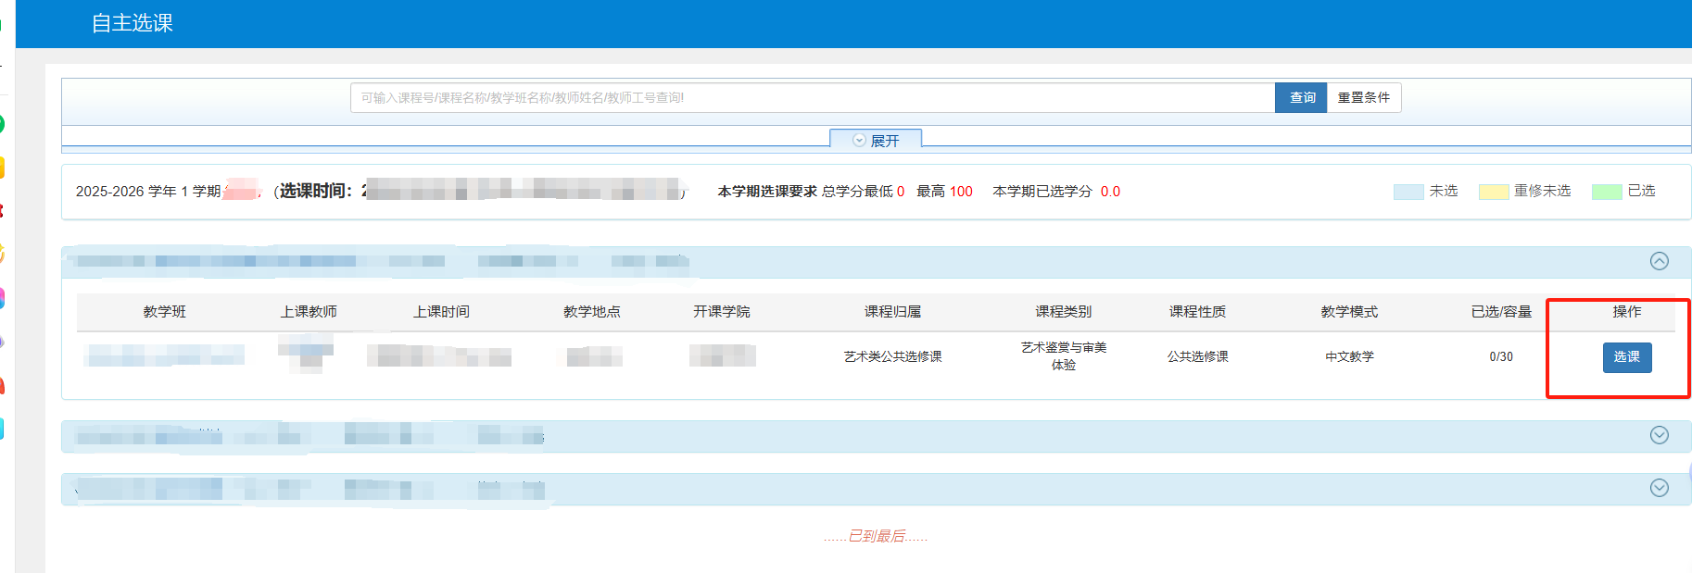Click the light blue 未选 legend swatch
Image resolution: width=1692 pixels, height=573 pixels.
pos(1408,192)
